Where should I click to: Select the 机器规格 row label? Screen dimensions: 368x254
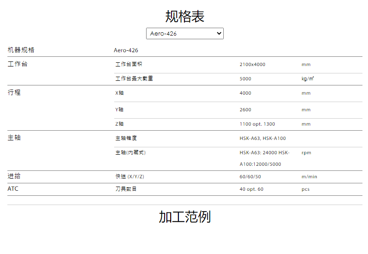click(x=21, y=50)
